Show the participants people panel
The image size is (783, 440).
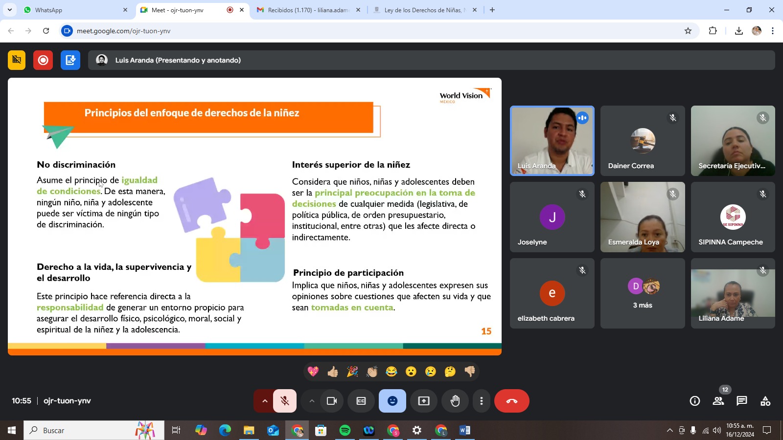[718, 401]
